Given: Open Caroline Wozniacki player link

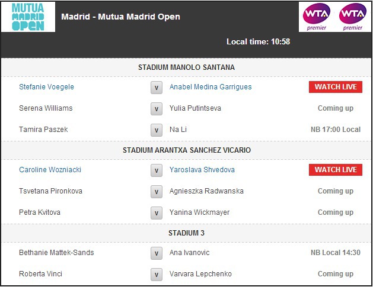Looking at the screenshot, I should coord(50,170).
